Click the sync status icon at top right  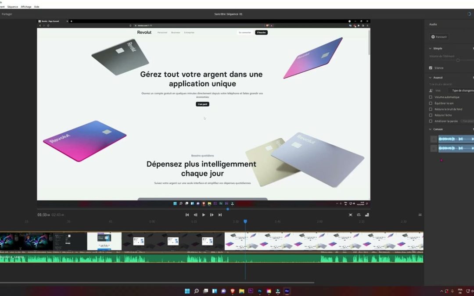point(469,14)
